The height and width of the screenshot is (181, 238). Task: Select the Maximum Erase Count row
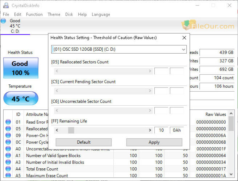pos(116,175)
